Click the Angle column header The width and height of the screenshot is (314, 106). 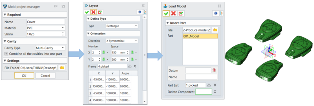point(125,73)
